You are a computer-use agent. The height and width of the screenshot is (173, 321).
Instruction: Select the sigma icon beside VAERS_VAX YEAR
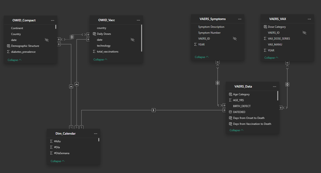(x=265, y=50)
